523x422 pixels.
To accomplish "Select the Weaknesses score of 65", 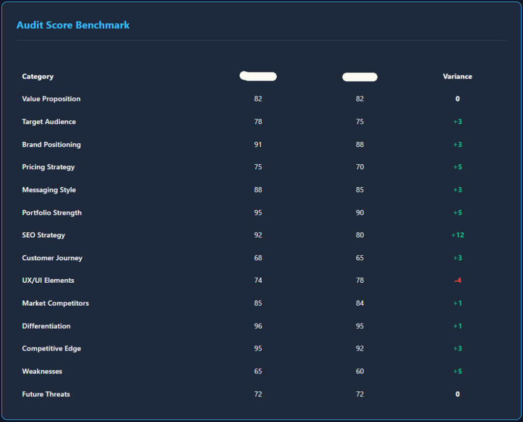I will (258, 371).
